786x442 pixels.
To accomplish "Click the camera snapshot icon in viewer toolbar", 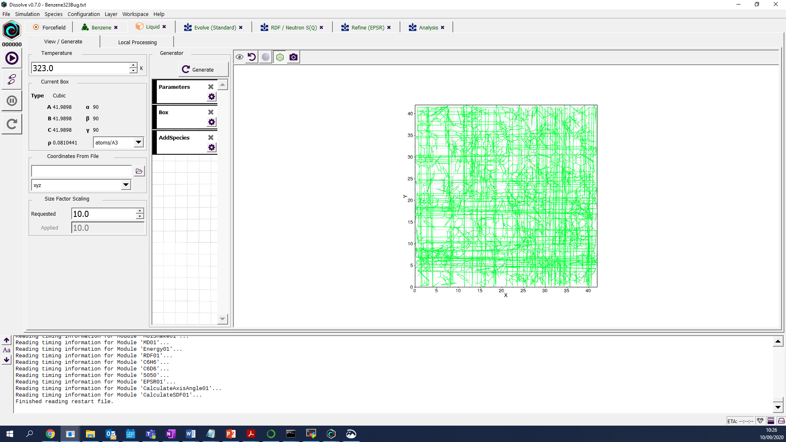I will 294,57.
